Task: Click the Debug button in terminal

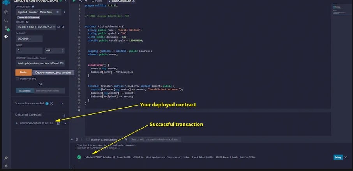Action: (338, 157)
